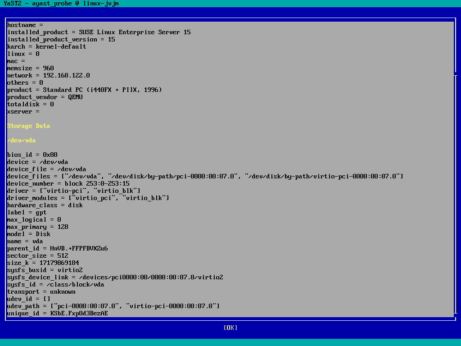Image resolution: width=461 pixels, height=346 pixels.
Task: Select the size_k = 17179869184 line
Action: pyautogui.click(x=43, y=263)
